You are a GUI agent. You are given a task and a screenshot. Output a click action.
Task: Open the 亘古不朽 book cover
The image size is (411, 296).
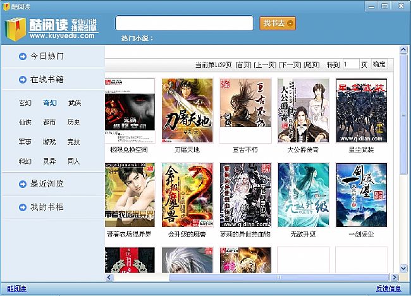[x=245, y=111]
